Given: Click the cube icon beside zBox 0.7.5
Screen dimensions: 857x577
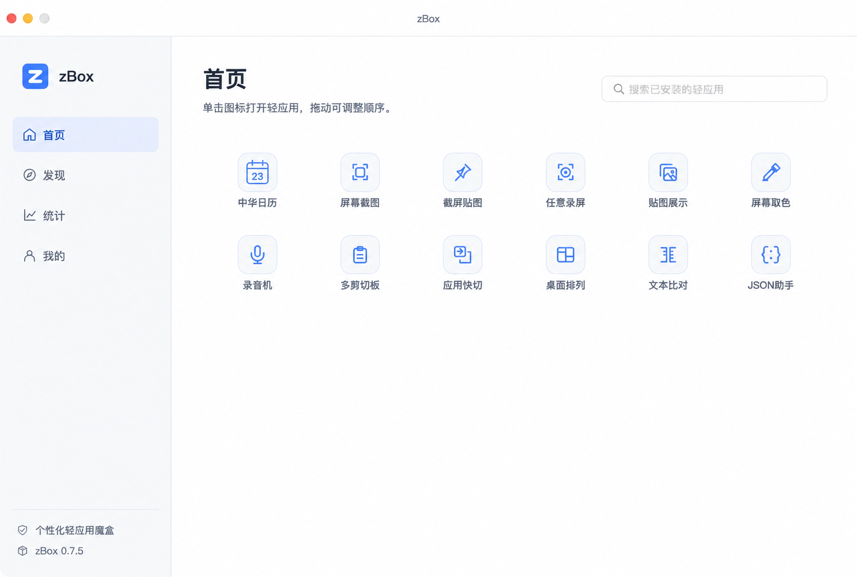Looking at the screenshot, I should tap(22, 551).
